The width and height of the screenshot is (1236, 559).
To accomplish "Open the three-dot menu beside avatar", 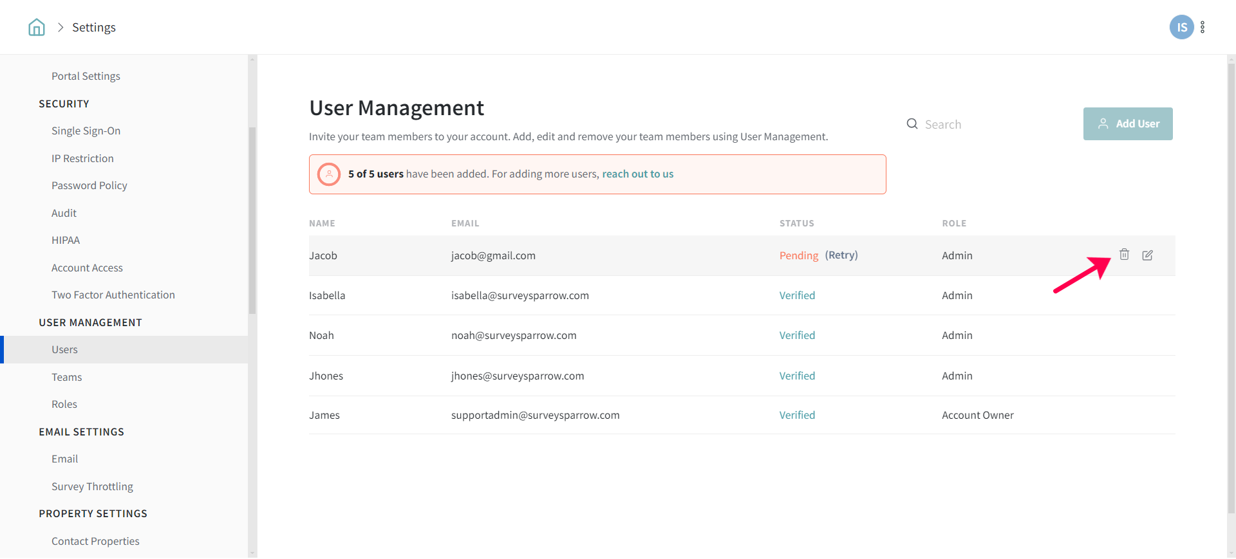I will click(x=1203, y=27).
